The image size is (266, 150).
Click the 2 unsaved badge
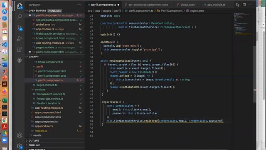click(54, 11)
